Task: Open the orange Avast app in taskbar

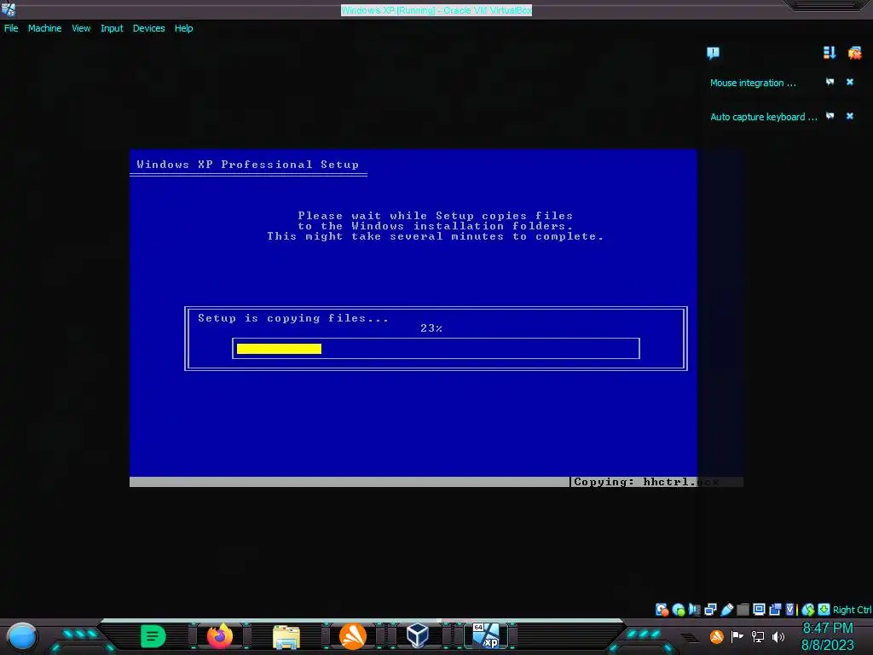Action: click(x=353, y=636)
